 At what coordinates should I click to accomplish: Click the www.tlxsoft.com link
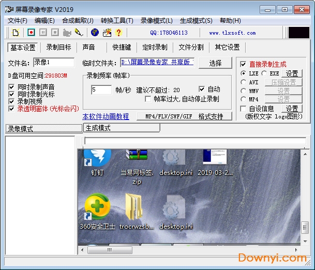232,33
